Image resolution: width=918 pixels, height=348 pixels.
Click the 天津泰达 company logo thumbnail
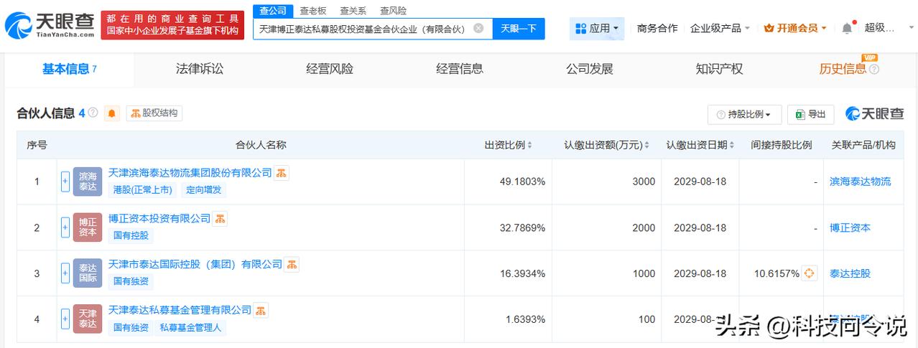(88, 319)
